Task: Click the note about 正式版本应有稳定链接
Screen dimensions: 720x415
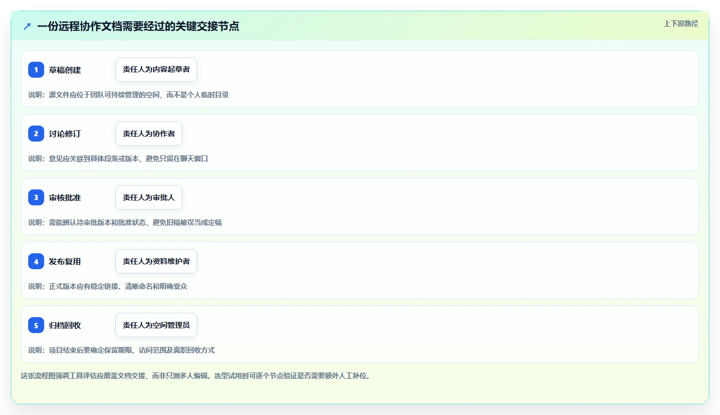Action: [108, 286]
